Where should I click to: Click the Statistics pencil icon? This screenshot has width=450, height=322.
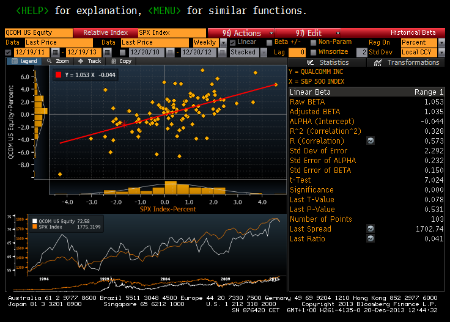(x=310, y=62)
